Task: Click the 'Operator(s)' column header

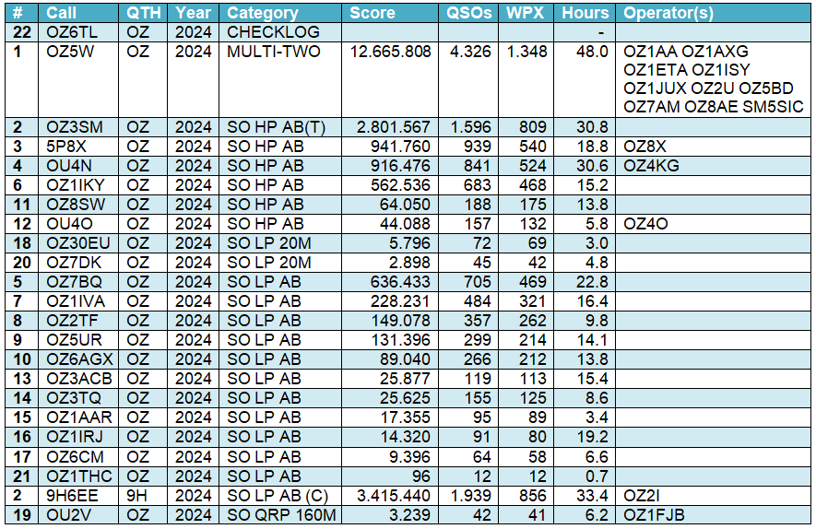Action: (x=668, y=13)
